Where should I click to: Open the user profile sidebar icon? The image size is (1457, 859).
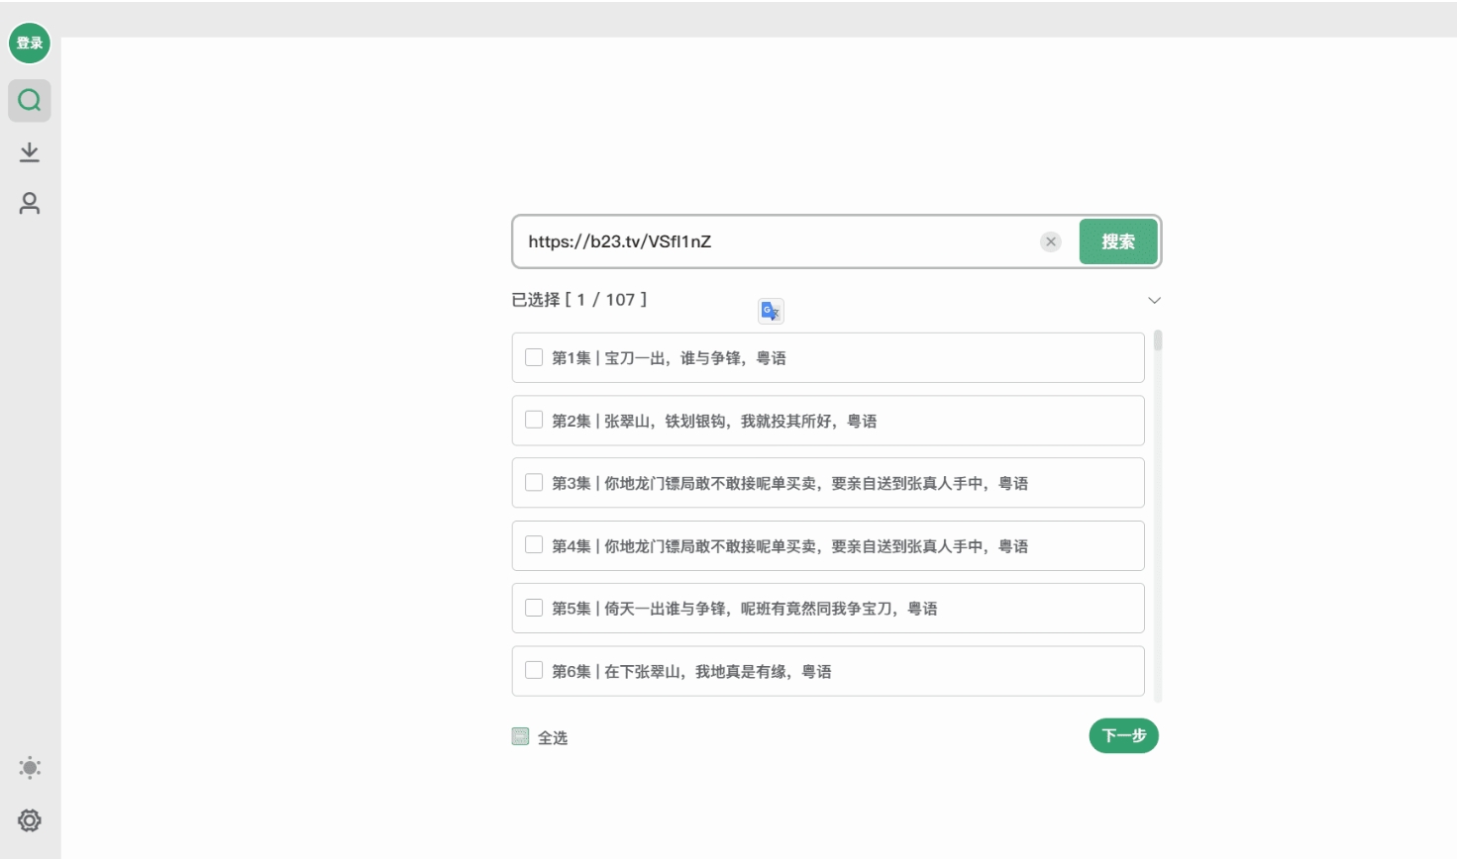tap(29, 203)
